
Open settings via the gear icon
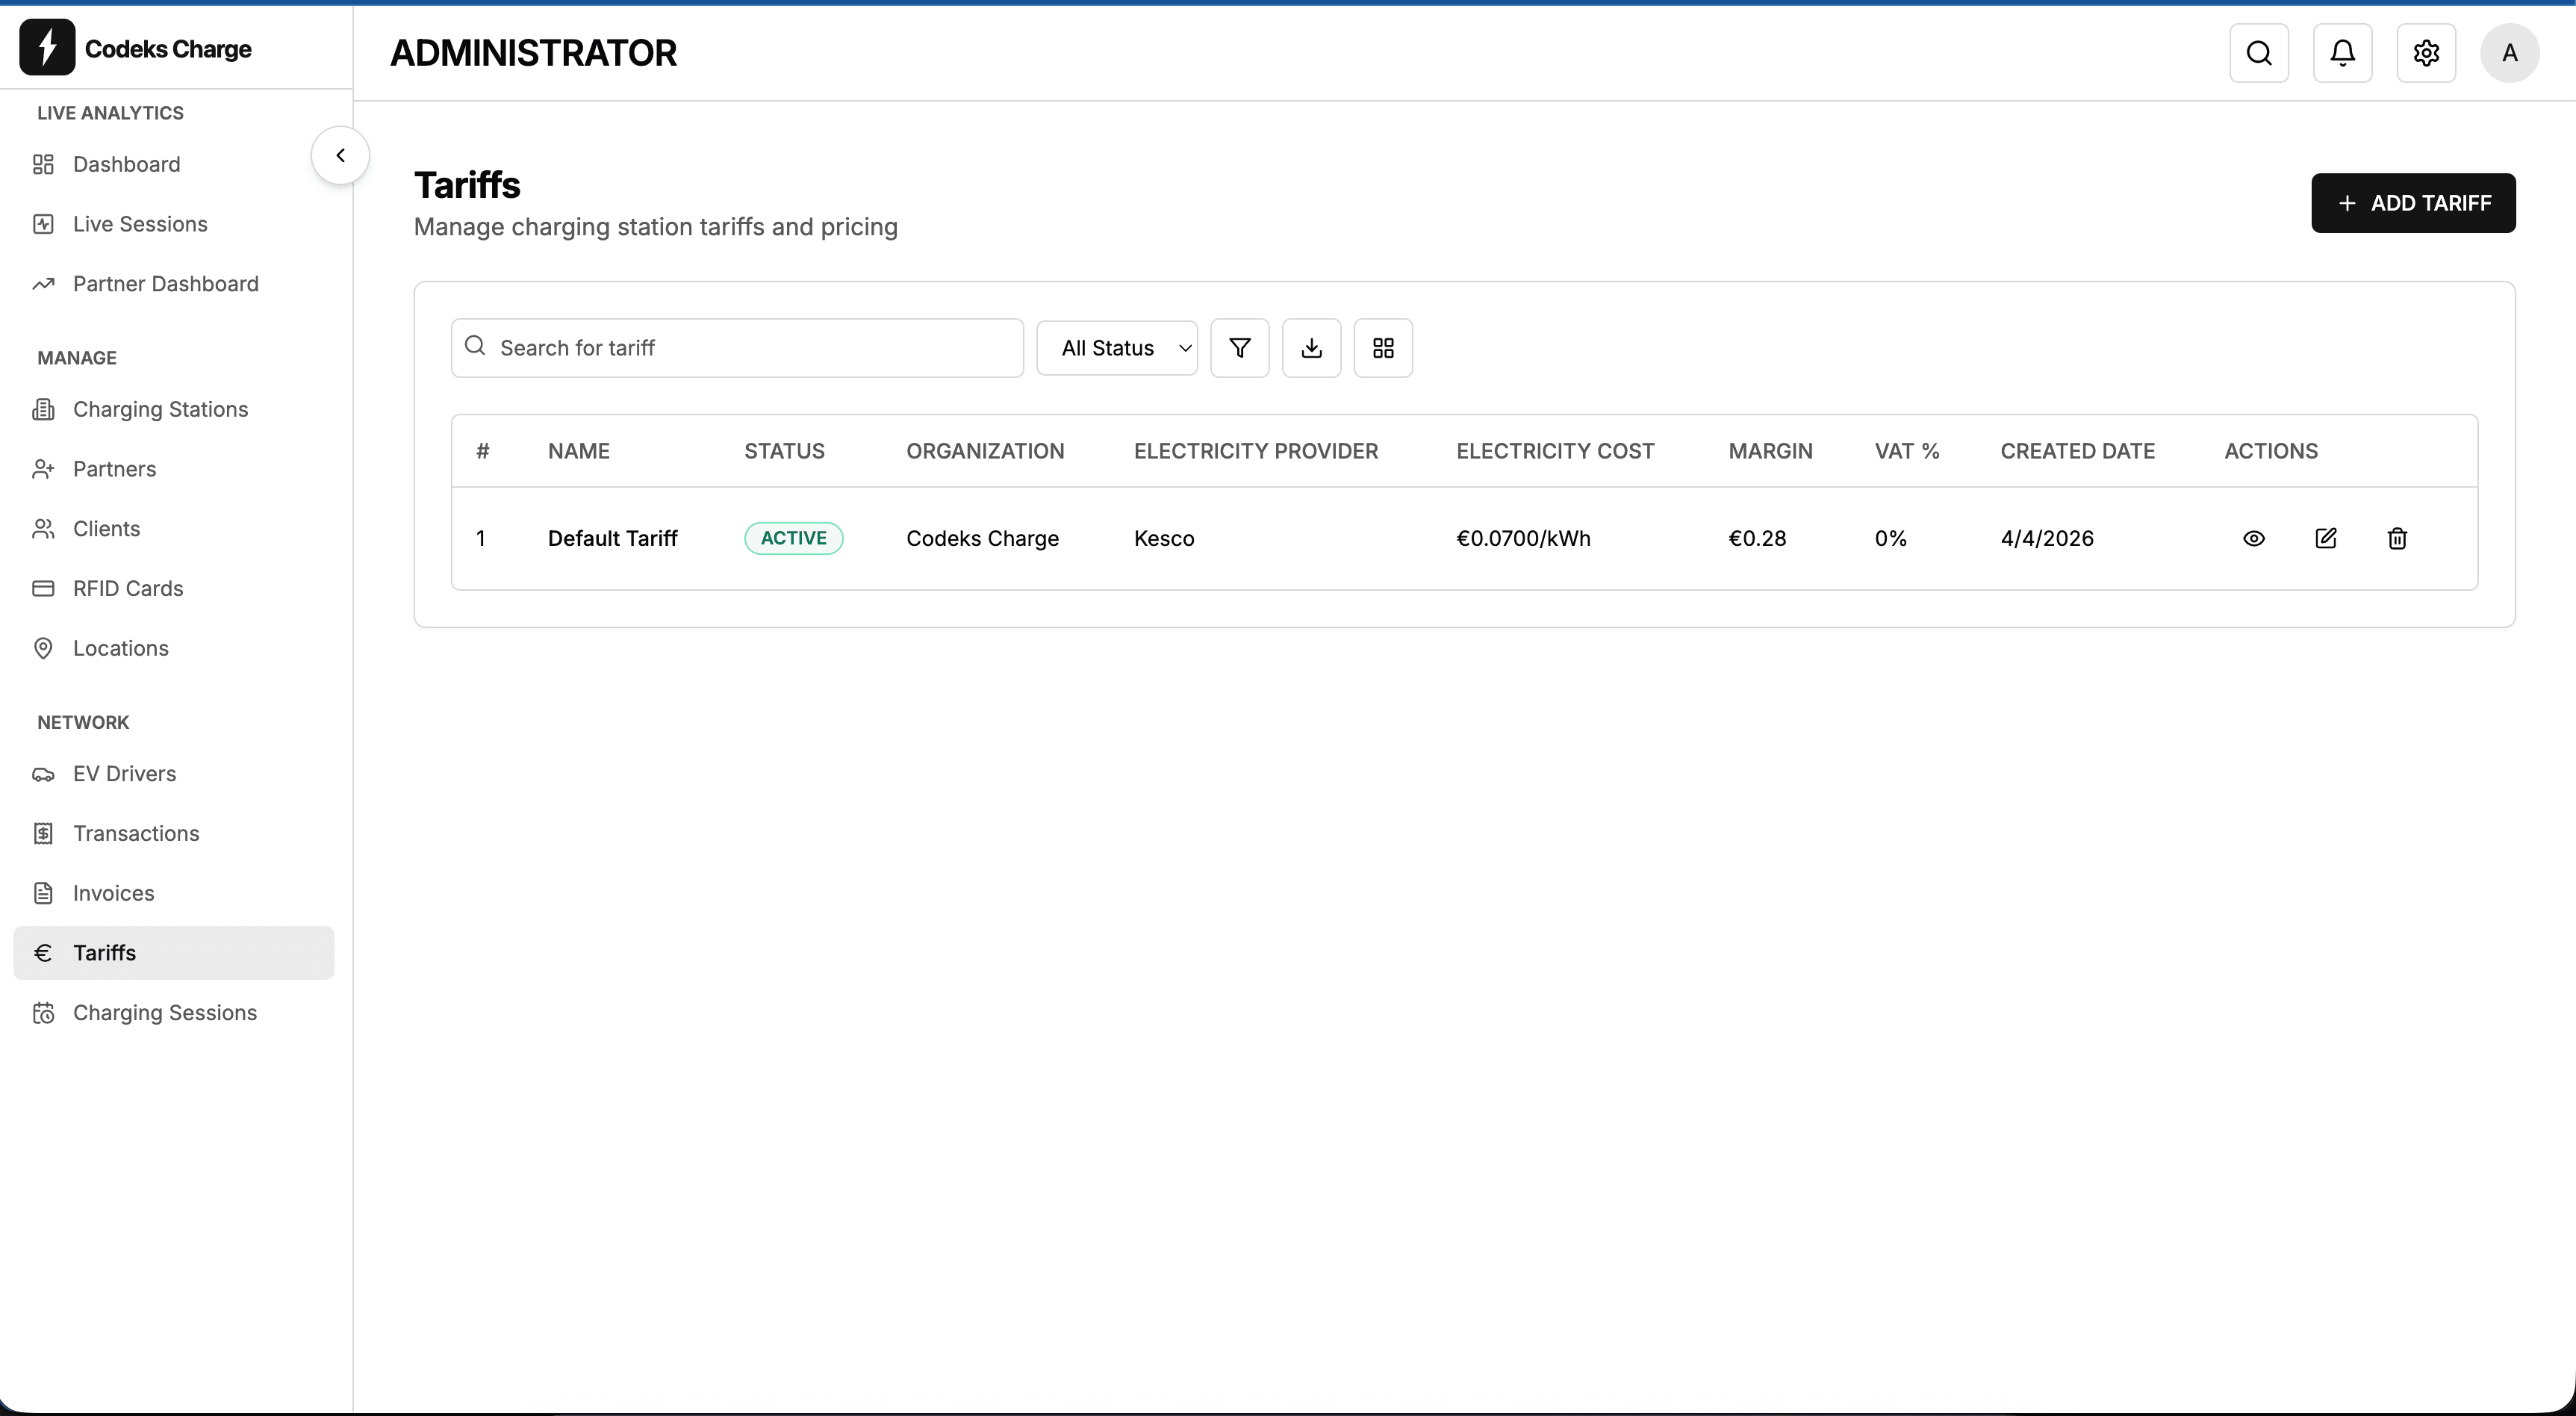pos(2426,53)
